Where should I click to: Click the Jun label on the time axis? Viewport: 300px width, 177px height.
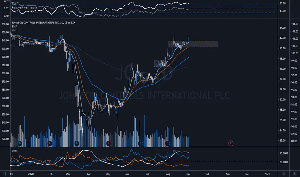(x=127, y=174)
